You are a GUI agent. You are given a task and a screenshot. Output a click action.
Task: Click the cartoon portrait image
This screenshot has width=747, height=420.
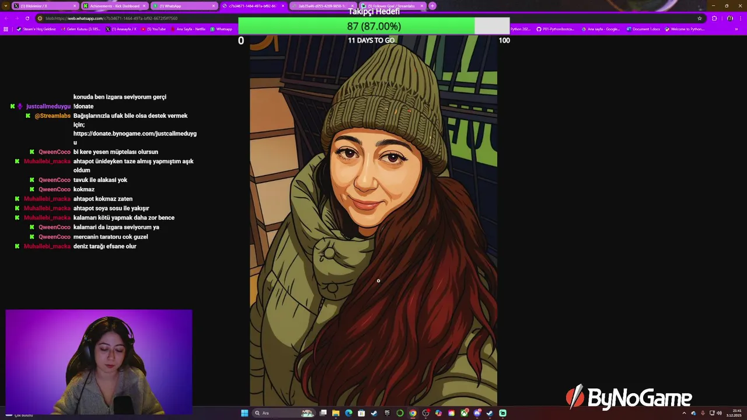coord(373,220)
